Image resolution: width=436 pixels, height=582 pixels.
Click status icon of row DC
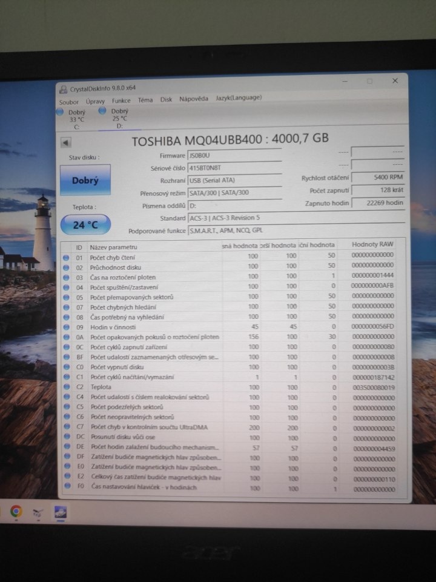(x=67, y=437)
